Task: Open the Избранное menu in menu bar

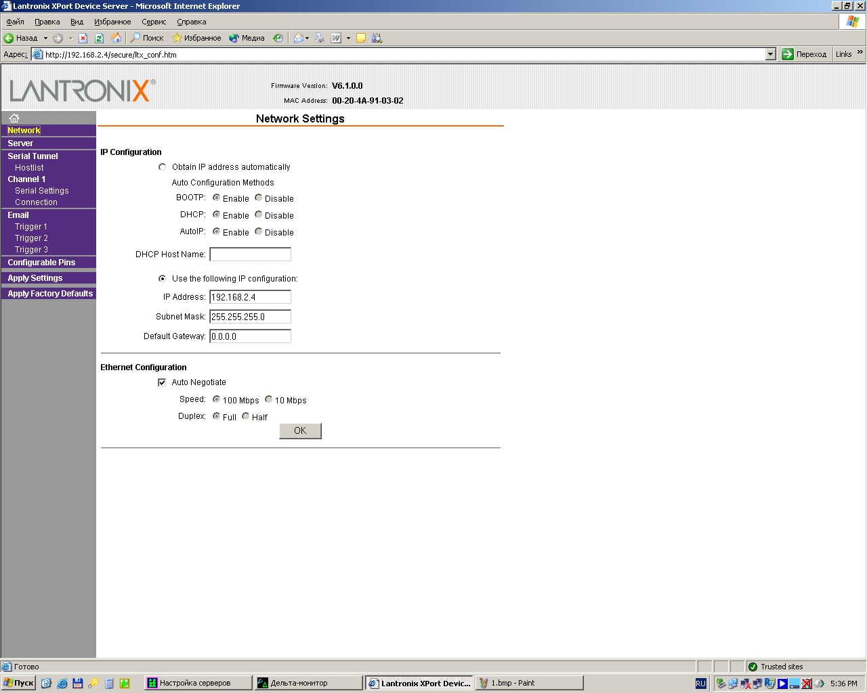Action: (112, 22)
